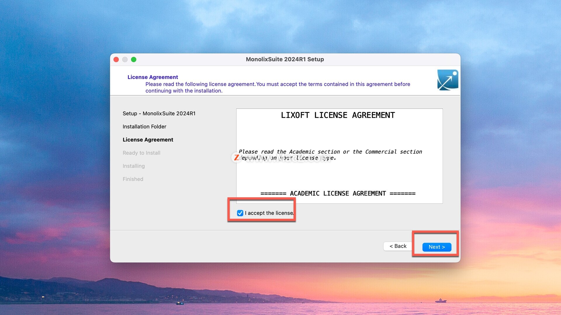Click the ACADEMIC LICENSE AGREEMENT section heading
The width and height of the screenshot is (561, 315).
[338, 193]
